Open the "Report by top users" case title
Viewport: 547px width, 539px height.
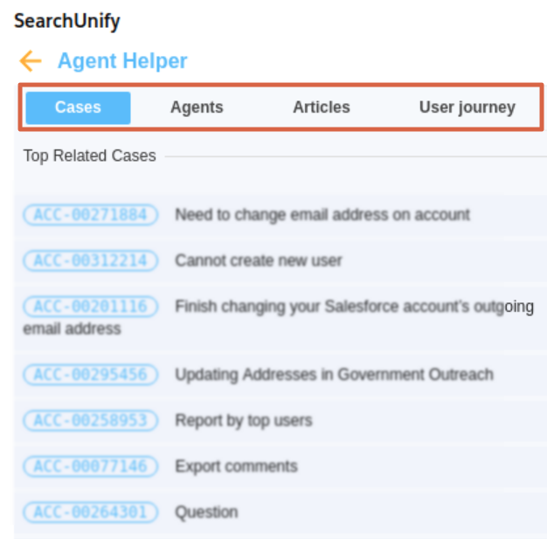pos(243,421)
